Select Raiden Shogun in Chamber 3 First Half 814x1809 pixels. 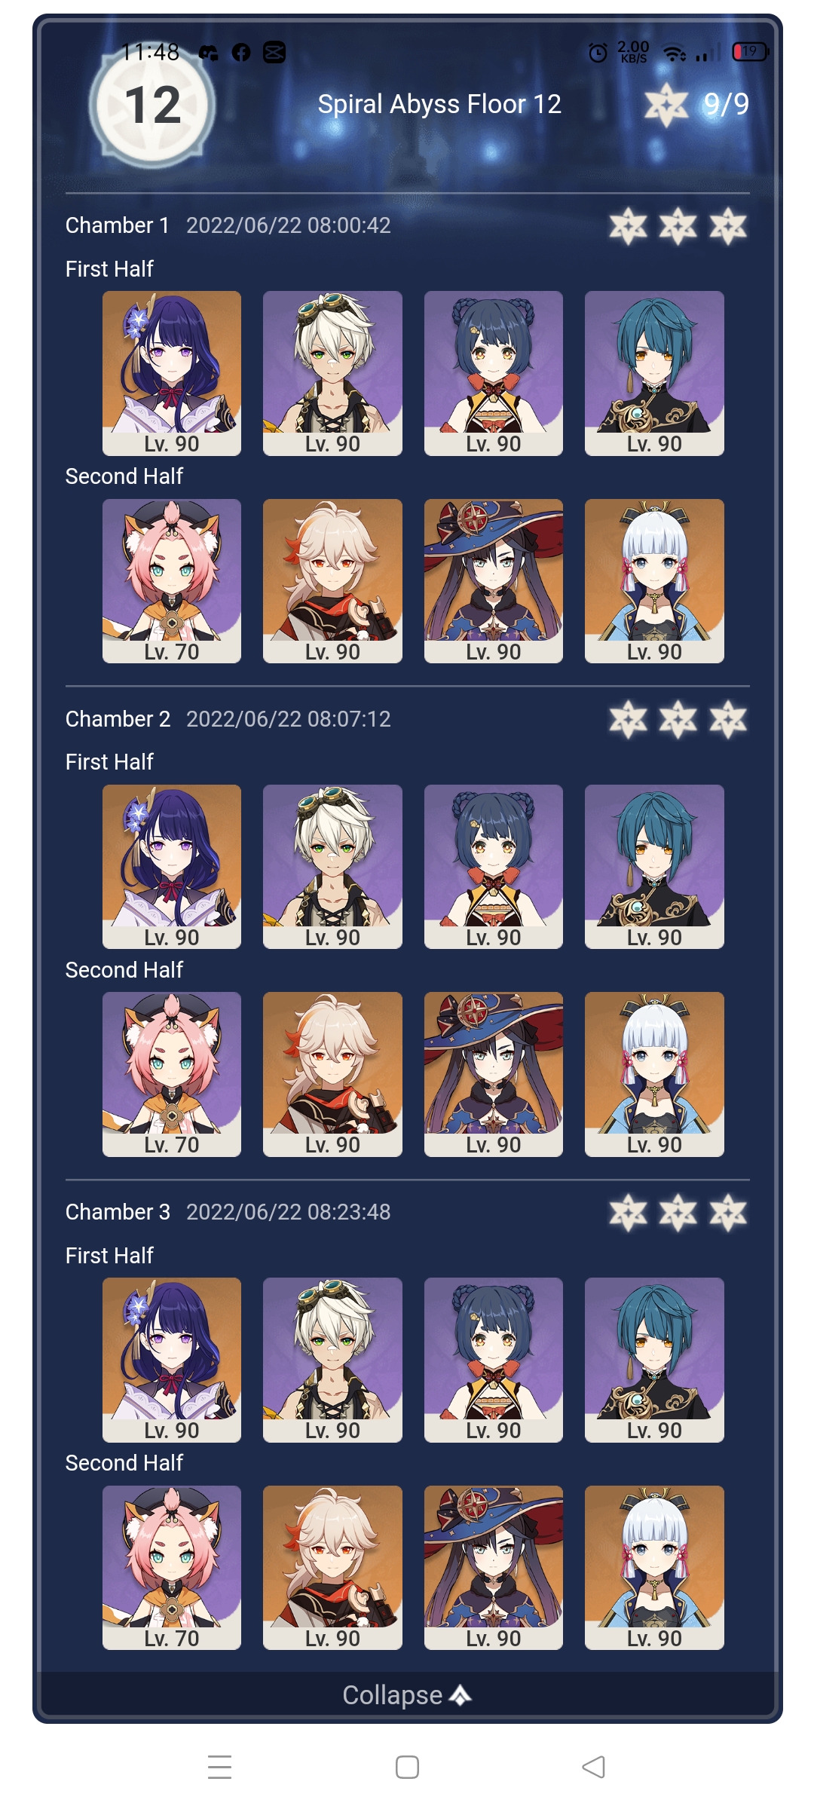pos(172,1360)
